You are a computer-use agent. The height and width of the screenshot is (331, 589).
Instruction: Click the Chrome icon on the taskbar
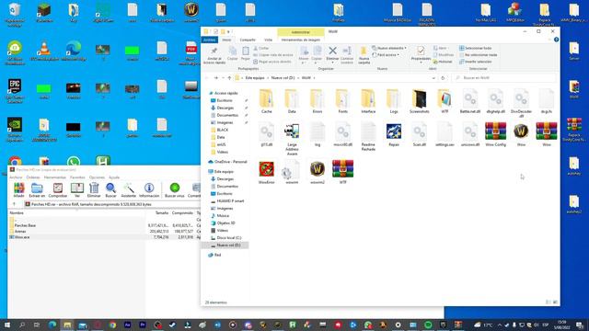pos(112,325)
